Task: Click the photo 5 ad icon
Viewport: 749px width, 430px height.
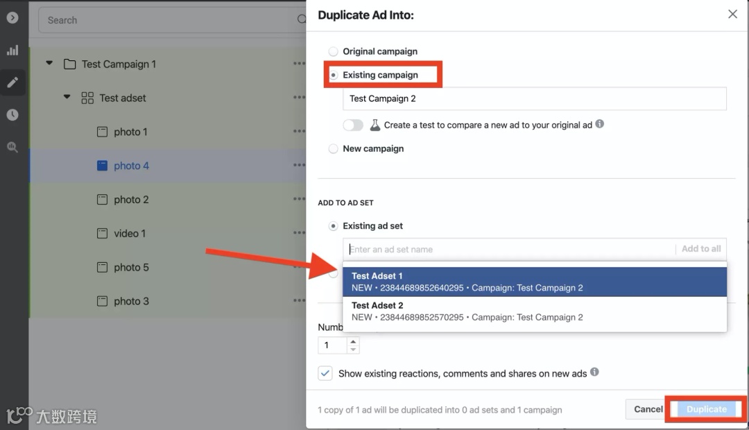Action: (x=102, y=268)
